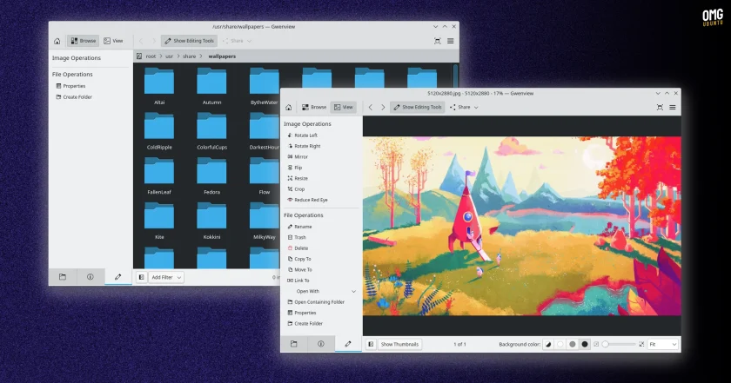
Task: Apply the Flip operation
Action: click(294, 168)
